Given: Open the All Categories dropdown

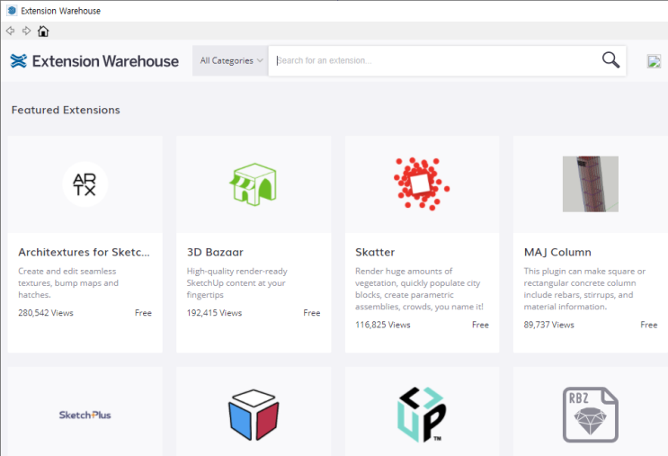Looking at the screenshot, I should 230,60.
